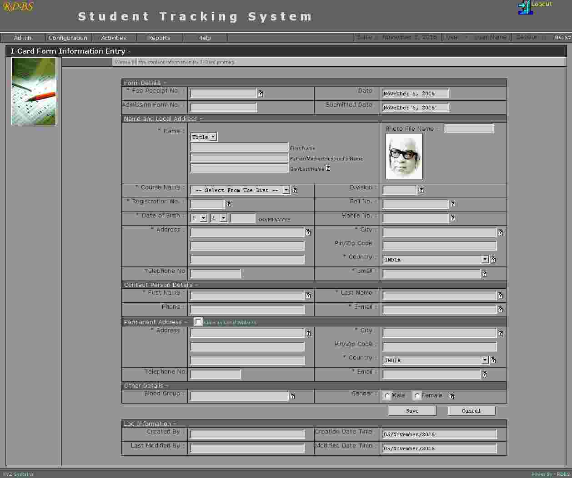Open the Reports menu
This screenshot has height=478, width=572.
159,38
